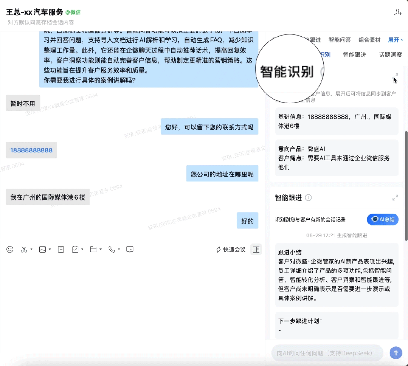
Task: Start a call via the phone icon
Action: point(112,249)
